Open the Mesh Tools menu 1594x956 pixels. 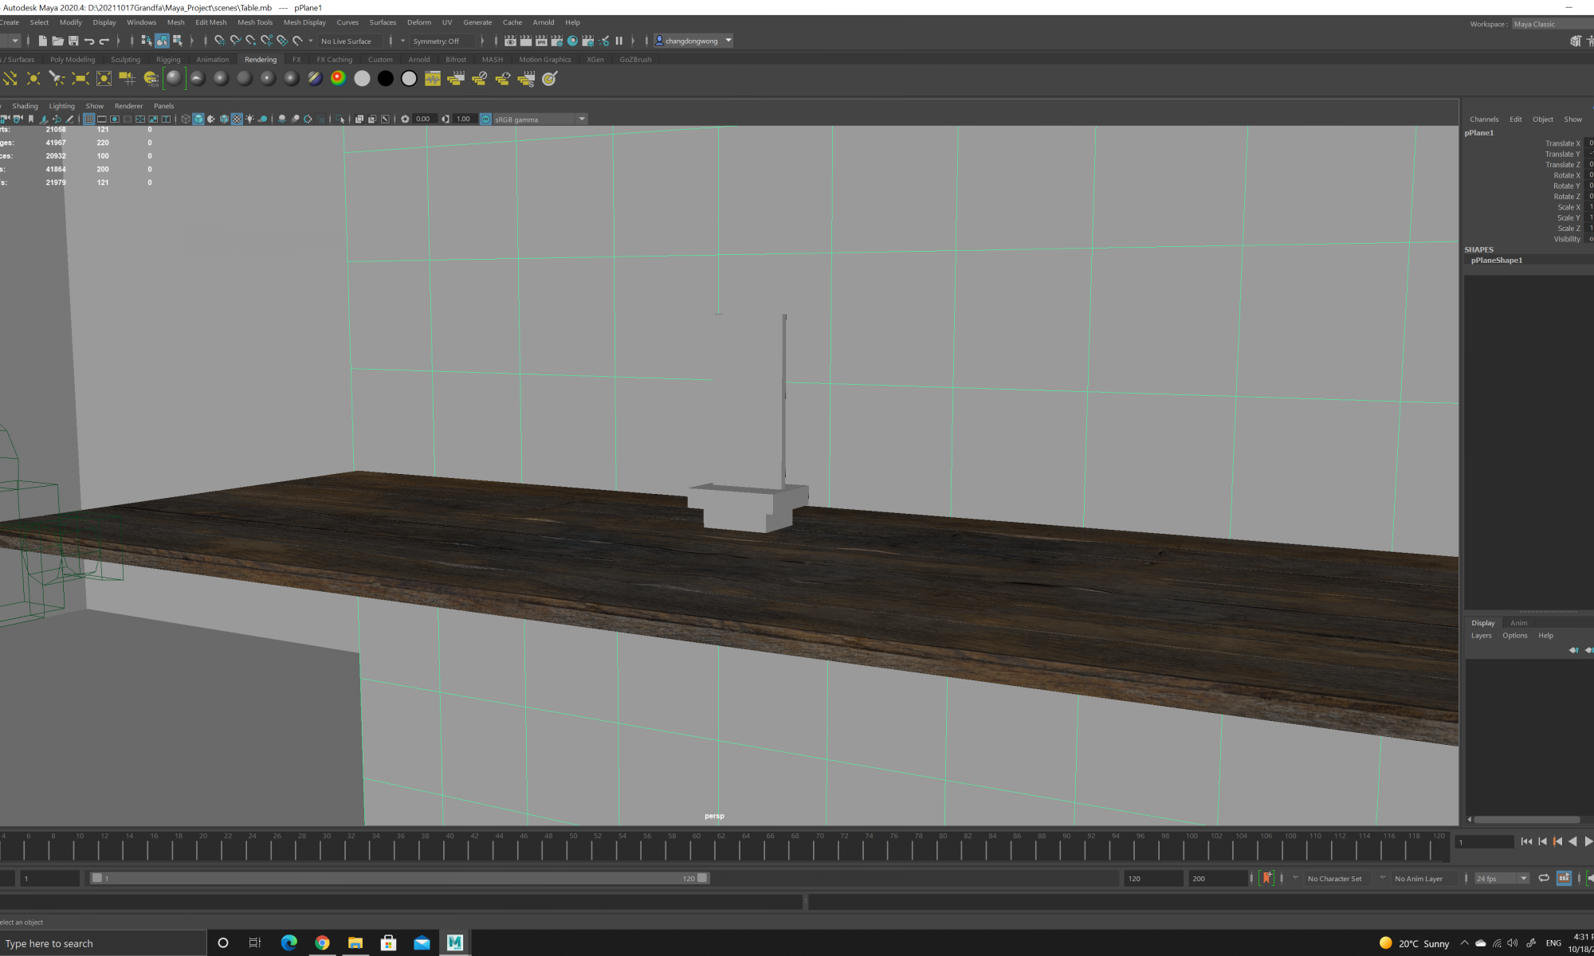click(x=254, y=22)
